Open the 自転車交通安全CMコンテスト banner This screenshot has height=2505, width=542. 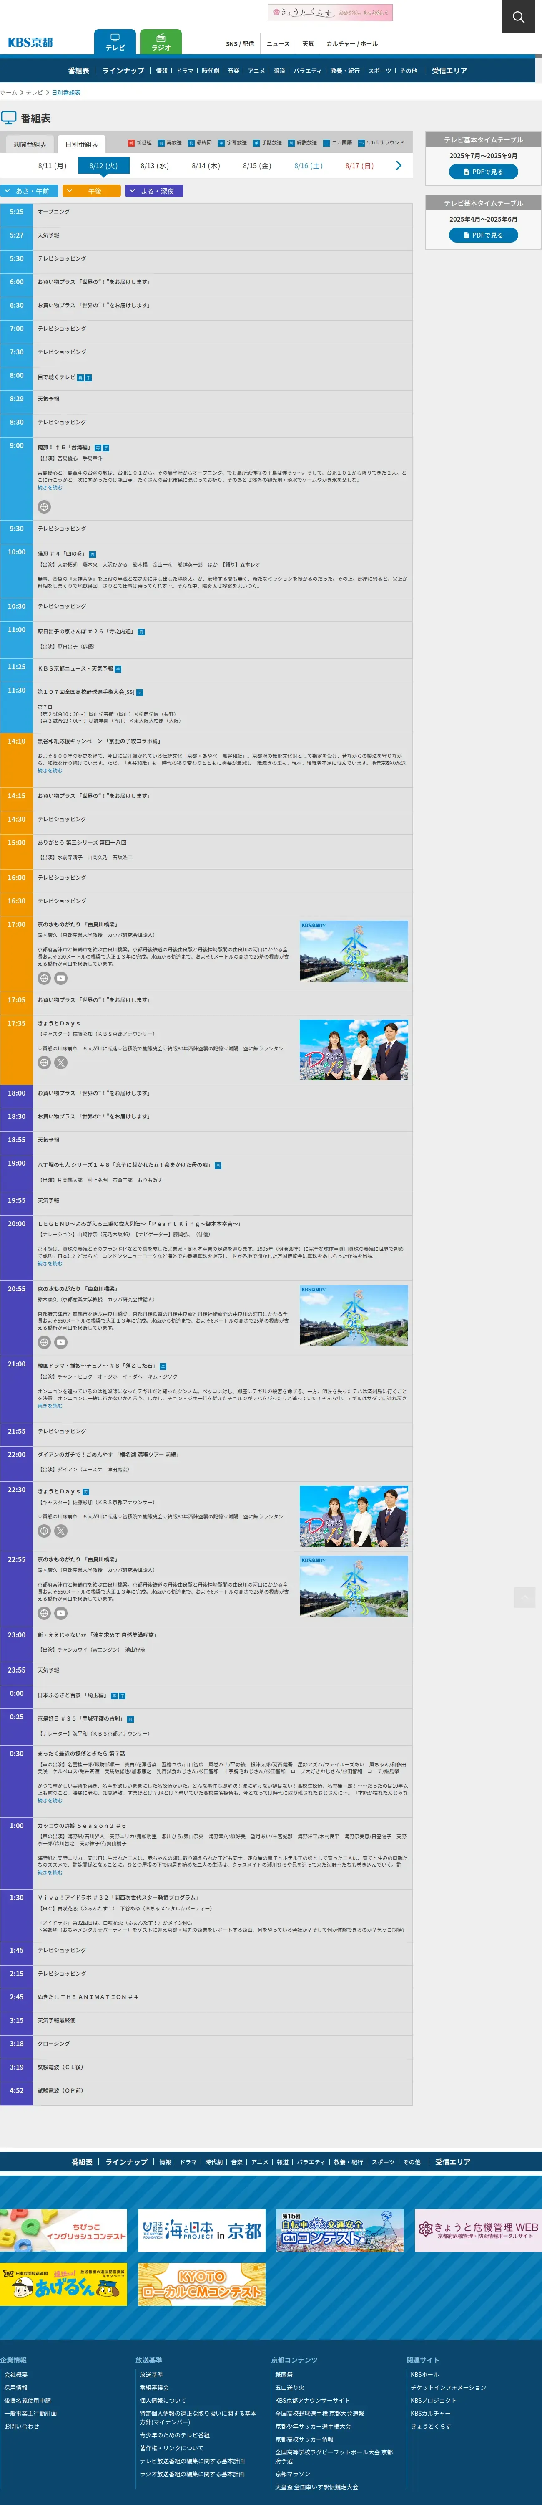pos(339,2230)
